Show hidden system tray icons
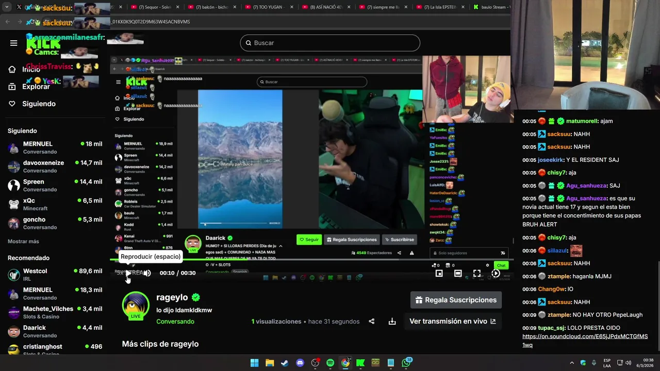This screenshot has width=660, height=371. coord(571,363)
